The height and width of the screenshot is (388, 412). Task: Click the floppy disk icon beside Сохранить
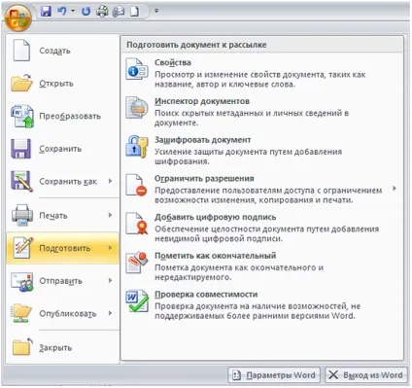pyautogui.click(x=21, y=149)
